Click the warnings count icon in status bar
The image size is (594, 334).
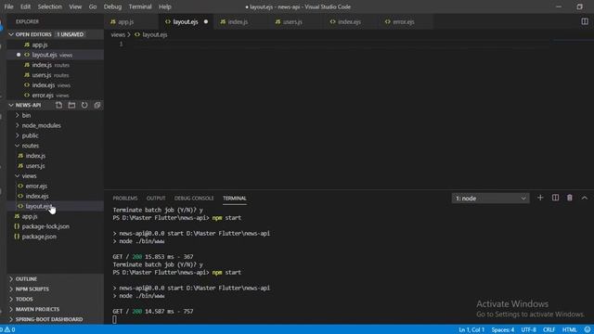[x=10, y=329]
